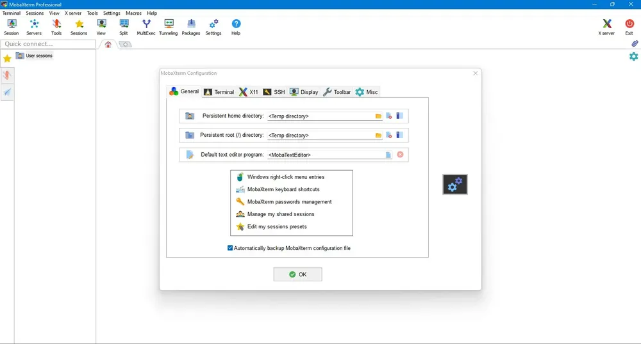Switch to the Misc configuration tab
This screenshot has height=344, width=641.
click(x=367, y=92)
